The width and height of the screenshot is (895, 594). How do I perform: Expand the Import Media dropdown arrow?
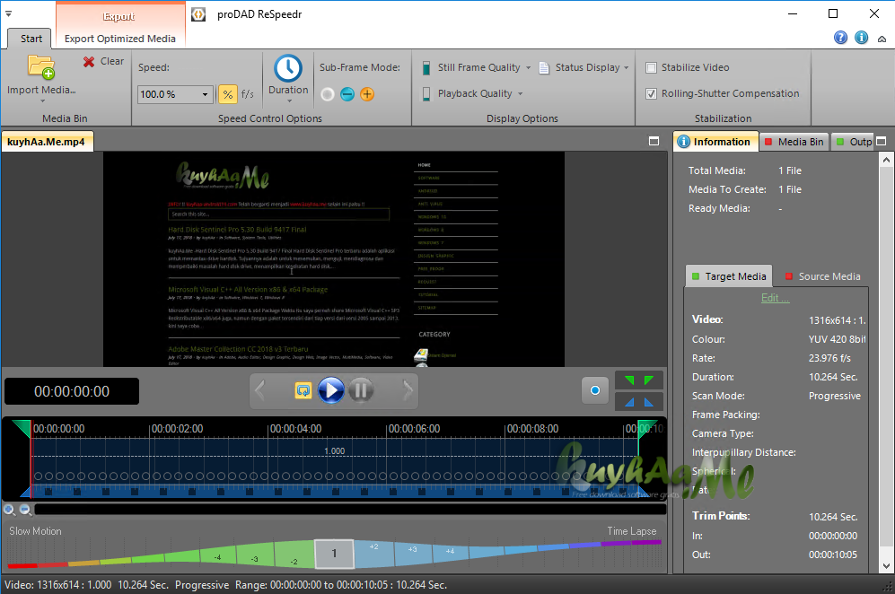coord(42,101)
